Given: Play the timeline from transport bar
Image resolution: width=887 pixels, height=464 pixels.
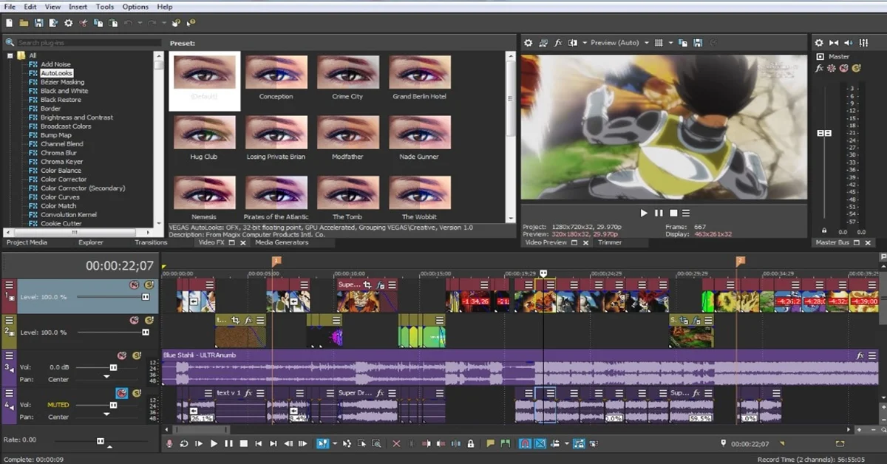Looking at the screenshot, I should point(214,443).
